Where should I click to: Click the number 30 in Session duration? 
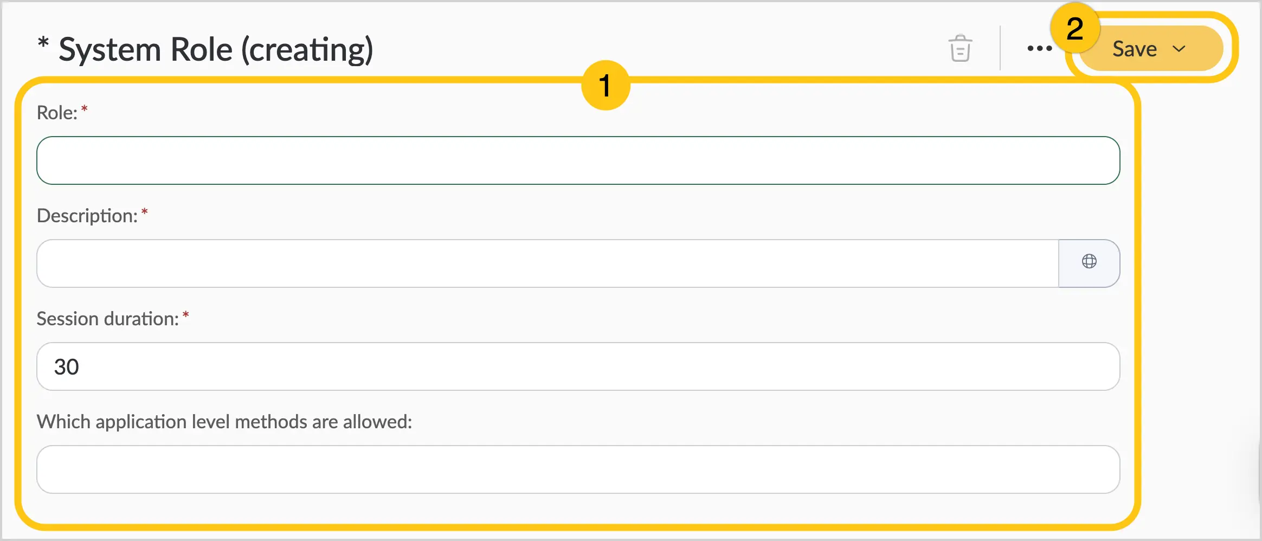coord(67,367)
